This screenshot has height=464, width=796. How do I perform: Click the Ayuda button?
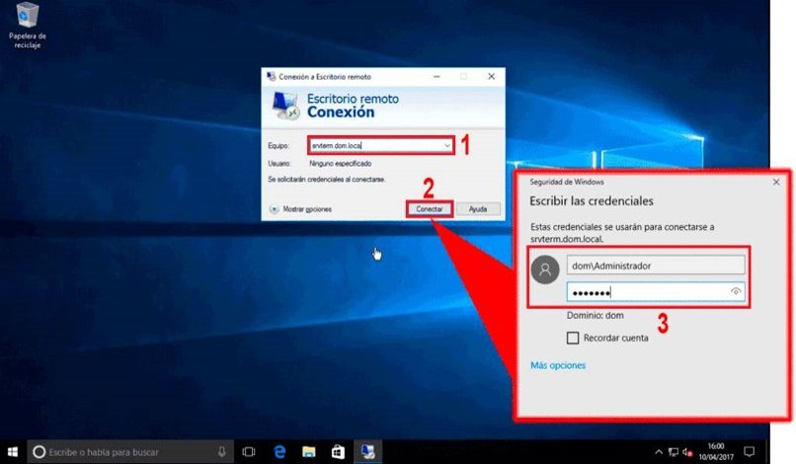[x=478, y=209]
